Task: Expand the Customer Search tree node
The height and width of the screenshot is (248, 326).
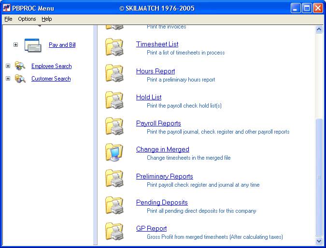Action: pos(8,78)
